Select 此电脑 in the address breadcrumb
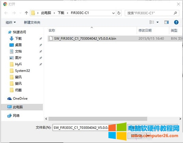 pos(46,13)
